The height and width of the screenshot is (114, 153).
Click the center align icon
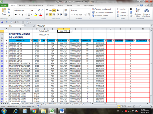pyautogui.click(x=54, y=15)
